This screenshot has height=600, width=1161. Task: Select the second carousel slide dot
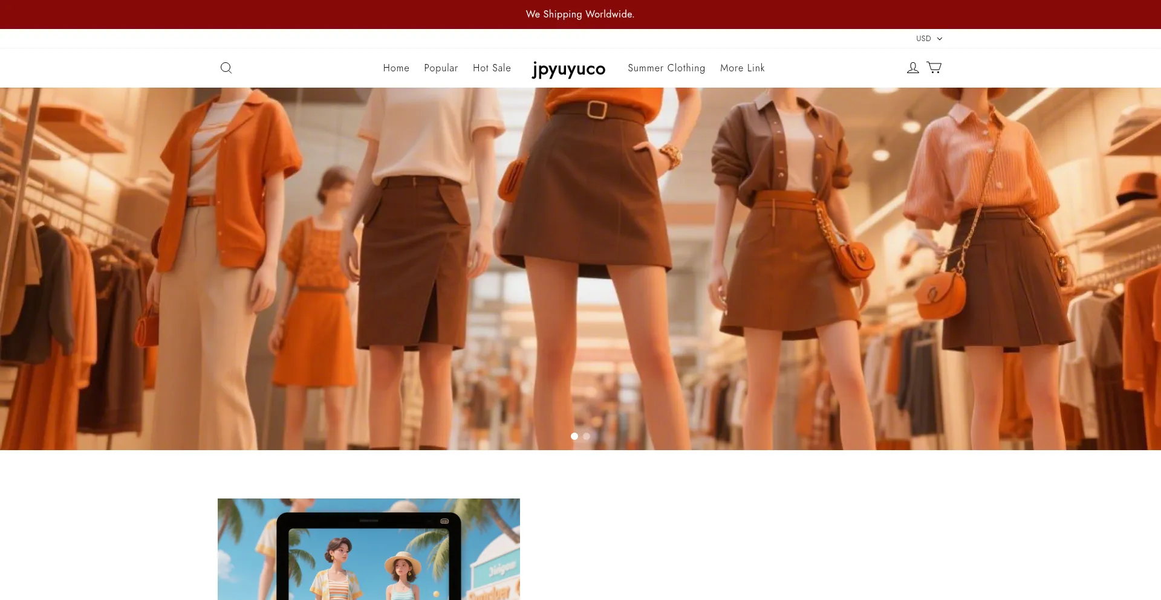pyautogui.click(x=585, y=436)
